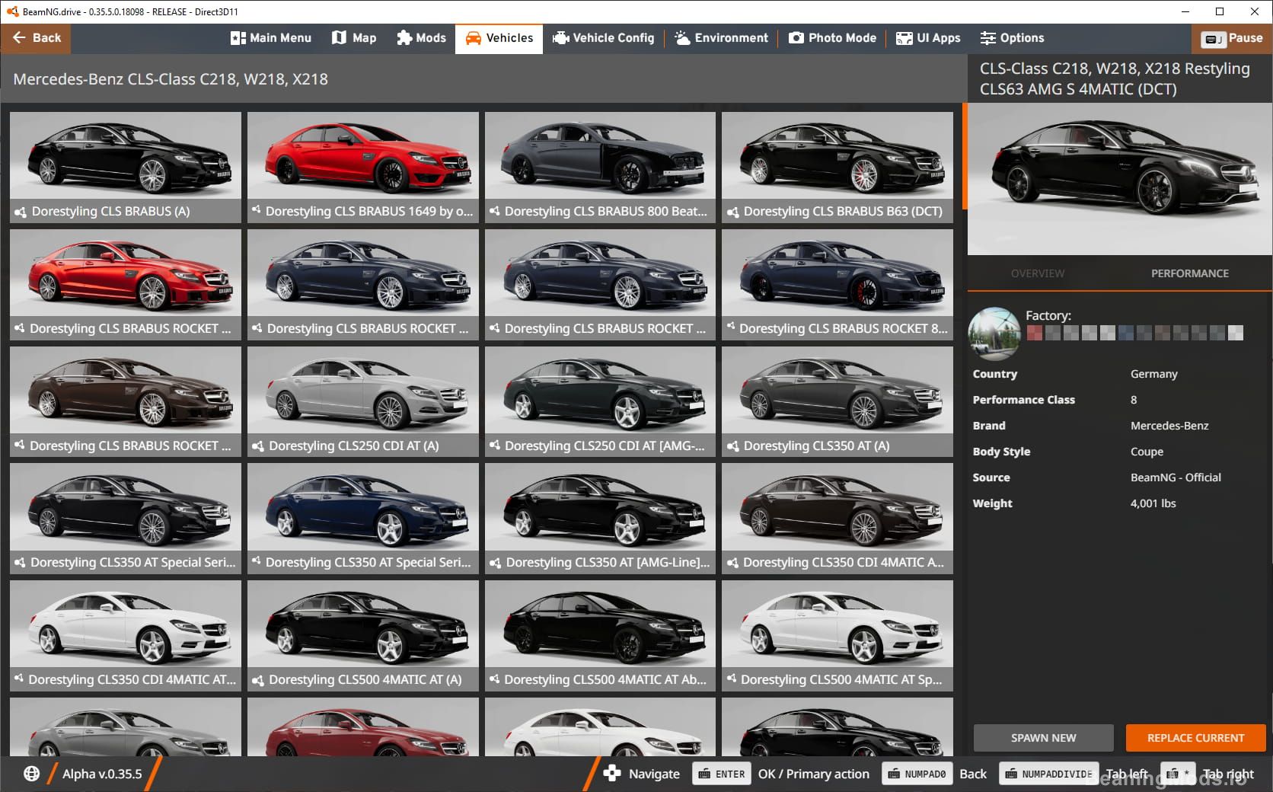
Task: Click the config icon beside Dorestyling CLS350 AT (A)
Action: coord(732,446)
